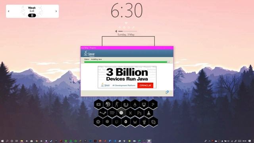Image resolution: width=254 pixels, height=143 pixels.
Task: Go to previous track in music widget
Action: pos(9,11)
